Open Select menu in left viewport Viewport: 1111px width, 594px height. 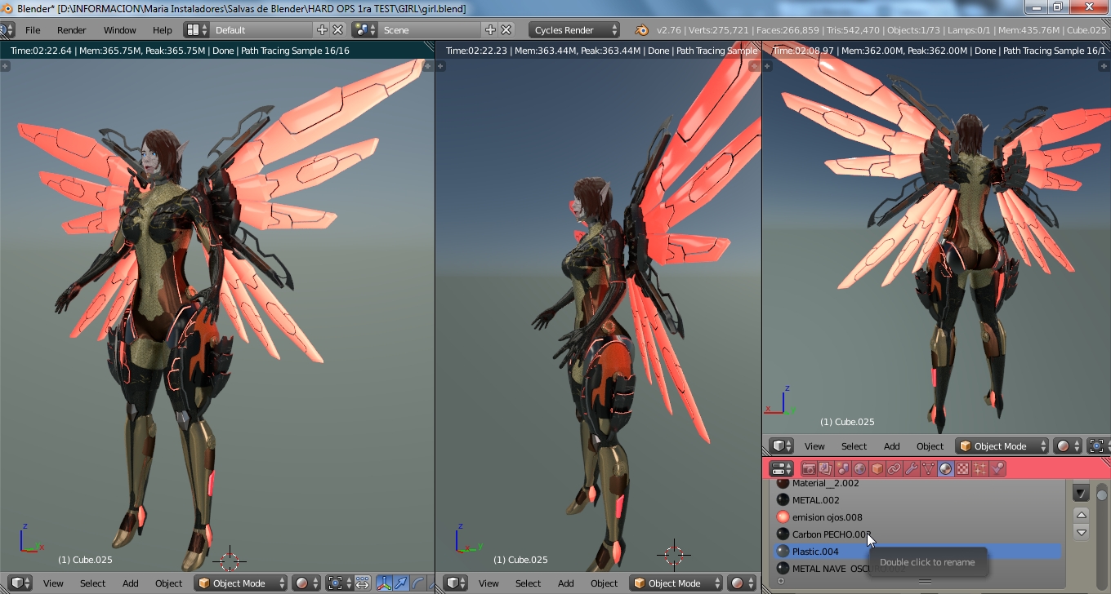[x=92, y=583]
